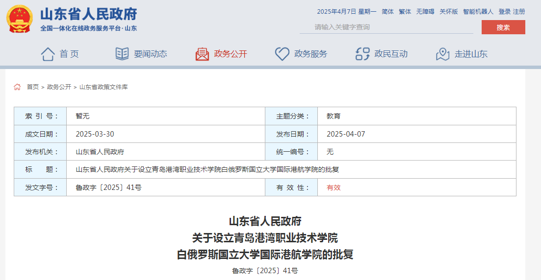Switch to 简体 simplified Chinese
541x280 pixels.
click(387, 12)
